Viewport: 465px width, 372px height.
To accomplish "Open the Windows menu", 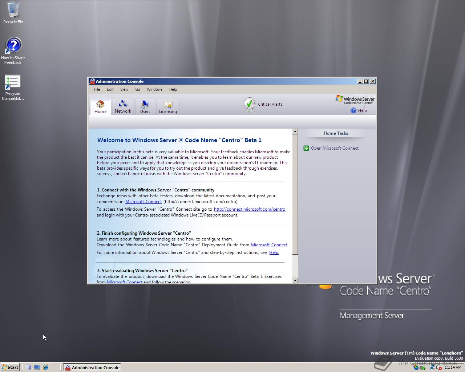I will coord(155,89).
